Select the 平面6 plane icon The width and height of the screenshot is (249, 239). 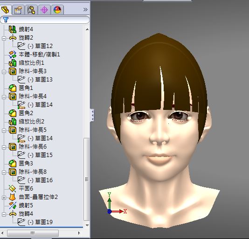[13, 189]
